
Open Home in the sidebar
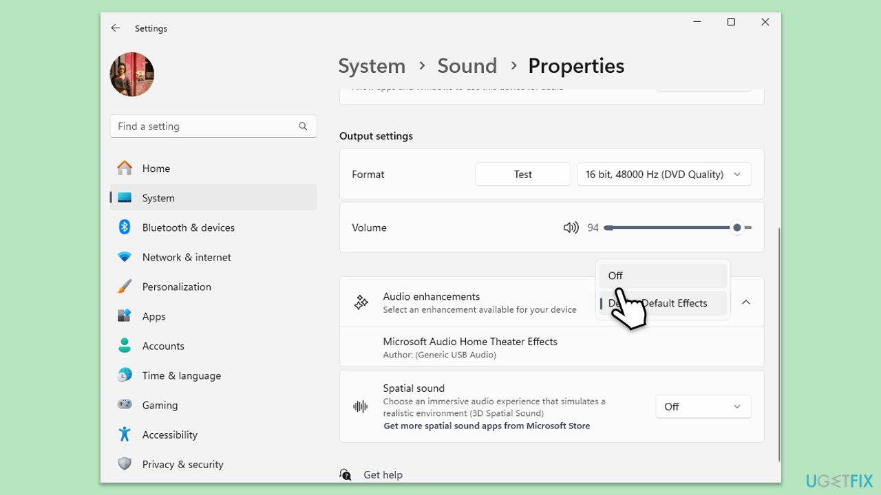coord(213,168)
